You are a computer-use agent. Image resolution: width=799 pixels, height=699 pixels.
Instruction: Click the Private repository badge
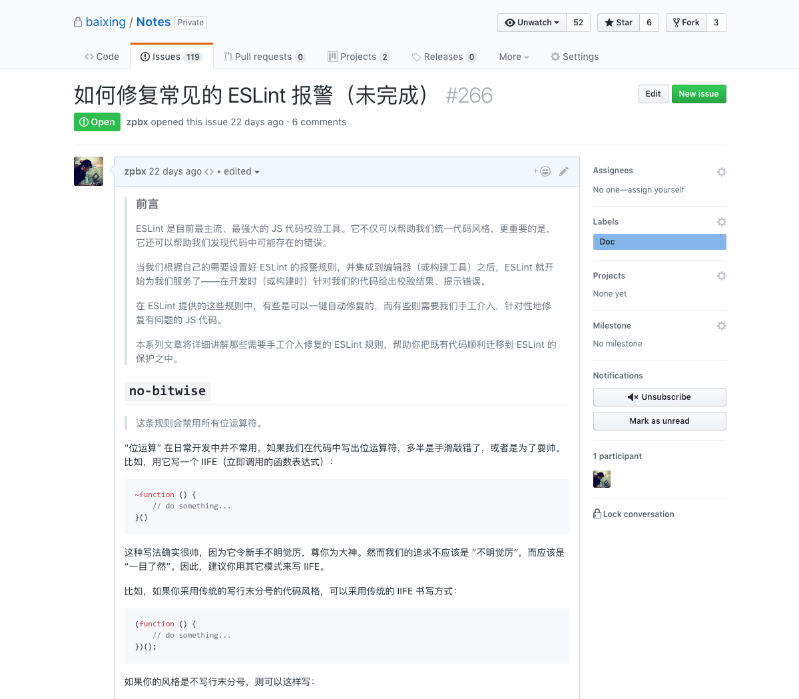[x=190, y=23]
